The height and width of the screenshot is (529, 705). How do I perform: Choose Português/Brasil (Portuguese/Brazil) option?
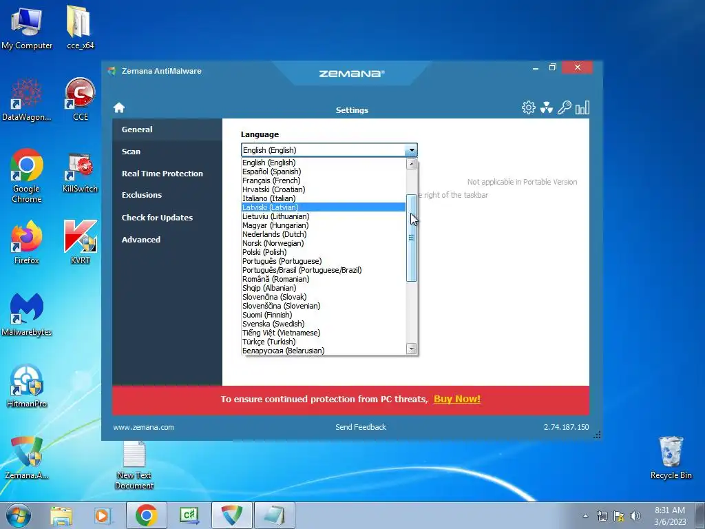pyautogui.click(x=324, y=270)
